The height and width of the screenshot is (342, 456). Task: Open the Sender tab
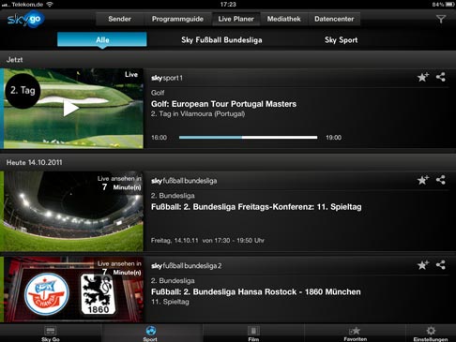tap(119, 19)
